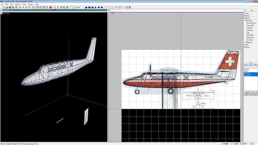258x145 pixels.
Task: Expand the Modify... panel section
Action: (x=247, y=16)
